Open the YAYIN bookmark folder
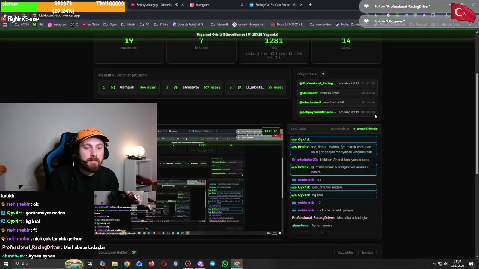Screen dimensions: 479x269 pyautogui.click(x=22, y=25)
